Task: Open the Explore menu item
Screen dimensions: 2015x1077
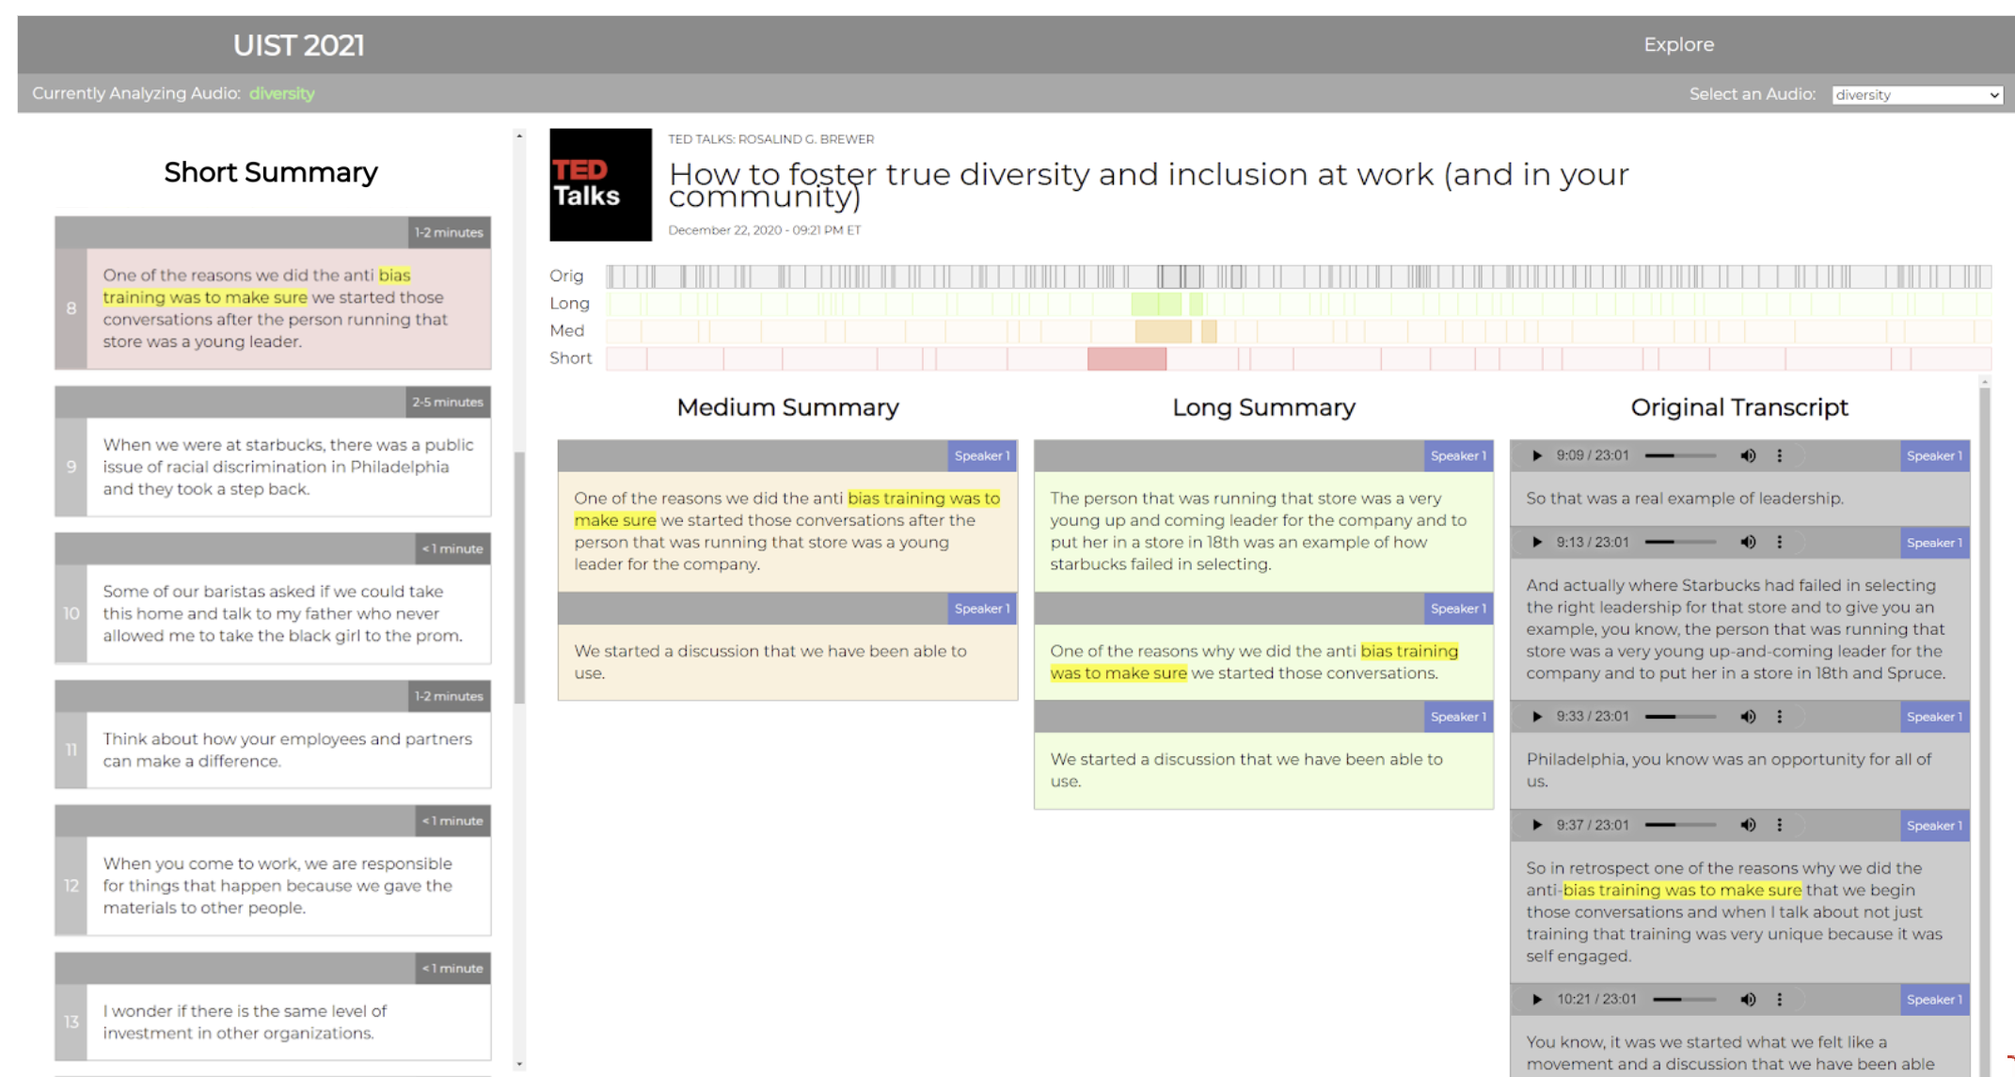Action: (1678, 44)
